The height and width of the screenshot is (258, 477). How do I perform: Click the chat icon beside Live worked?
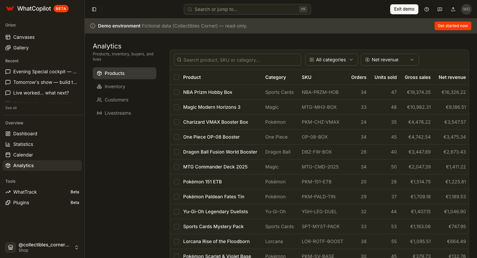click(8, 93)
